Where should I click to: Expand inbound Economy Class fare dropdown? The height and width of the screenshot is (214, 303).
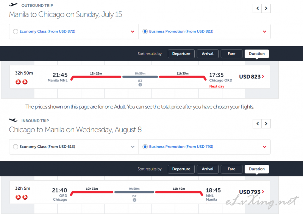point(133,147)
